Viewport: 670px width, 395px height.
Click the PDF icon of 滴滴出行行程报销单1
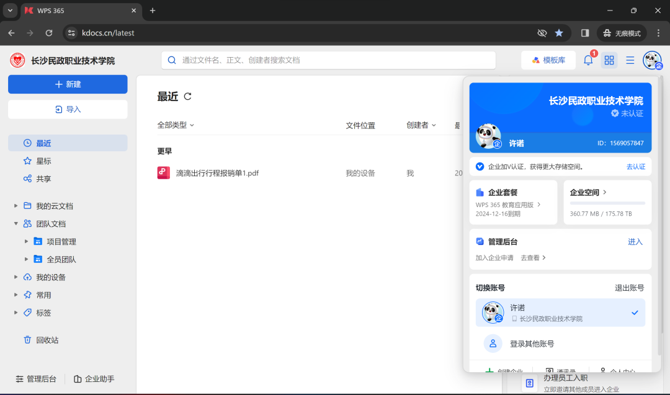[x=164, y=173]
